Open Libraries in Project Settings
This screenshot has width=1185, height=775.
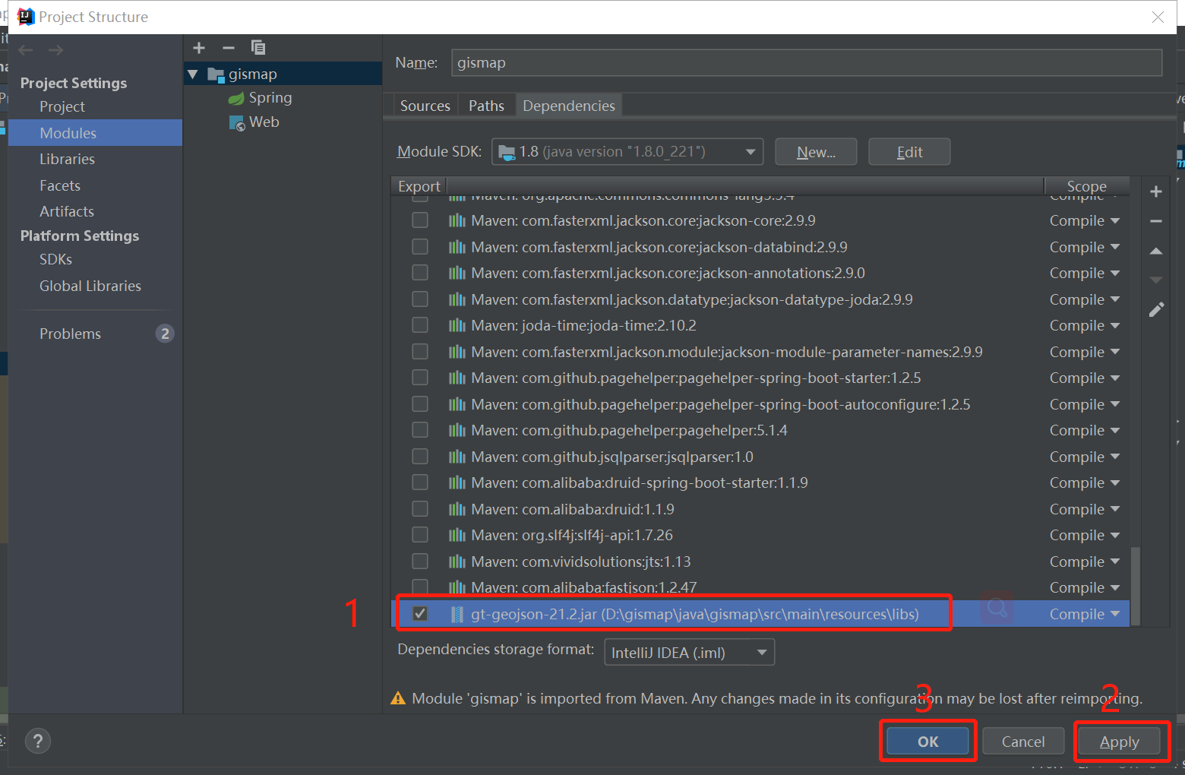pos(67,159)
